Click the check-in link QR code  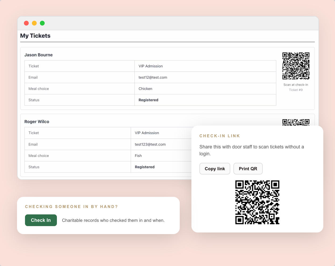[x=257, y=202]
